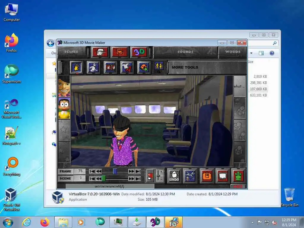Select the yellow hand action tool

click(x=77, y=67)
